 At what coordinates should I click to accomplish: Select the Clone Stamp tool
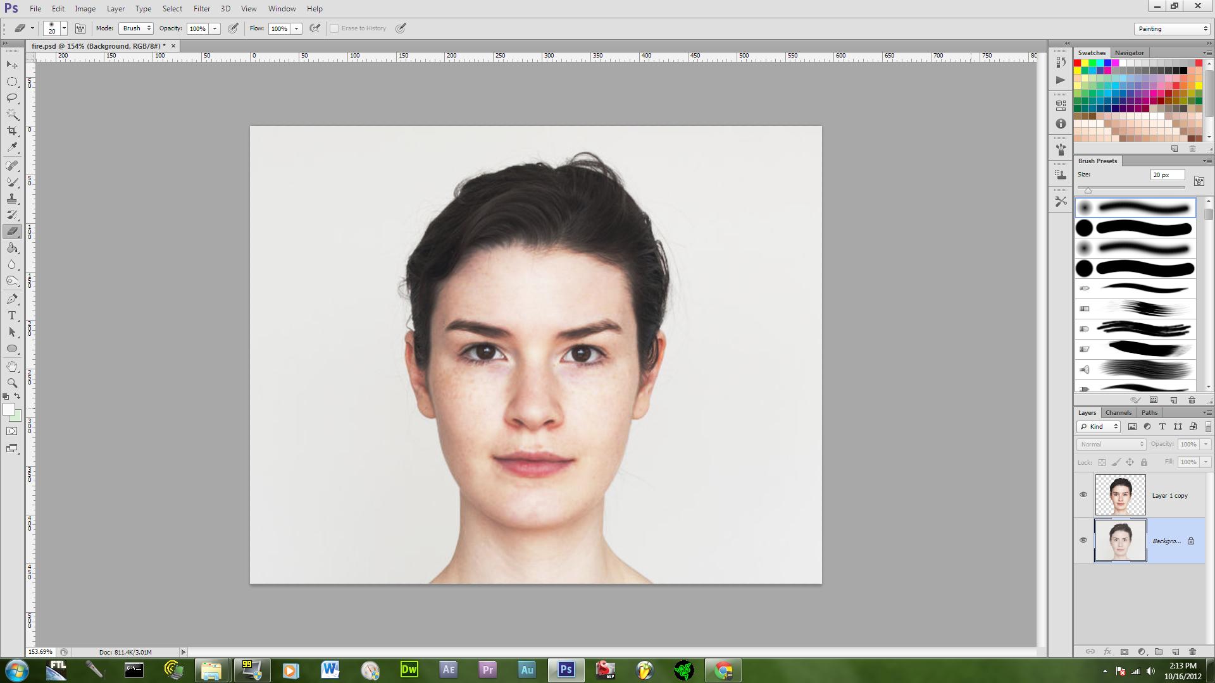[12, 199]
